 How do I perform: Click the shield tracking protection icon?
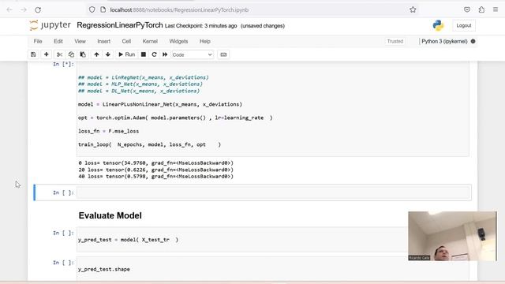(x=92, y=9)
